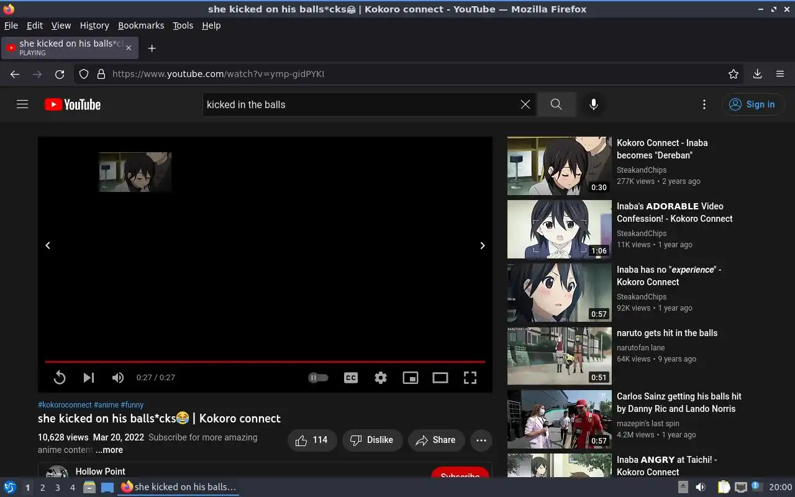Screen dimensions: 795x497
Task: Open YouTube settings three-dot menu
Action: click(704, 104)
